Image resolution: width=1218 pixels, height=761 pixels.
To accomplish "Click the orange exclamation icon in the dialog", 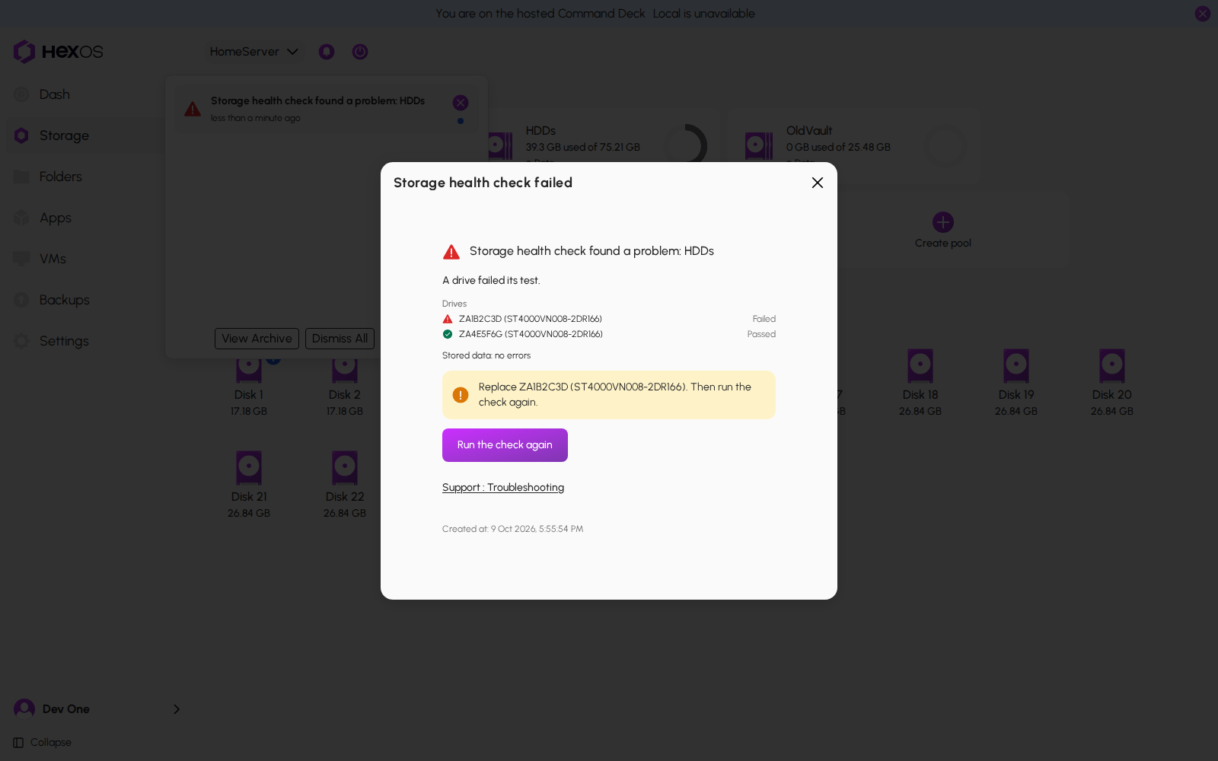I will (x=461, y=395).
